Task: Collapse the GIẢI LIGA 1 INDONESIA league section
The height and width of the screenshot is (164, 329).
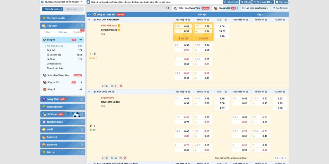Action: [89, 20]
